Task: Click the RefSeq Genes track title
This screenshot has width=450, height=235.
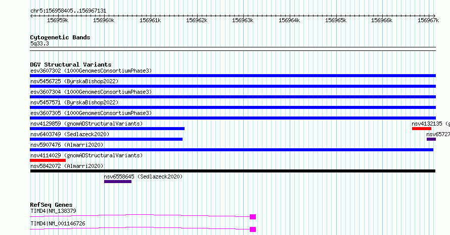Action: tap(51, 205)
